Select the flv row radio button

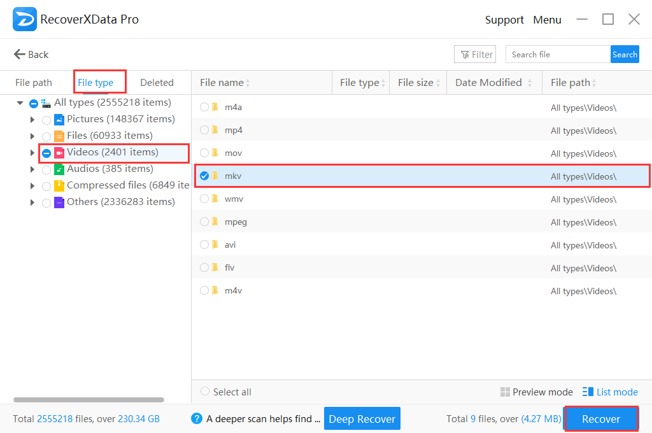204,267
